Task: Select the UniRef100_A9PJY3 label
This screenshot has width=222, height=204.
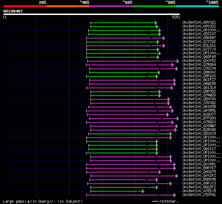Action: pos(199,183)
